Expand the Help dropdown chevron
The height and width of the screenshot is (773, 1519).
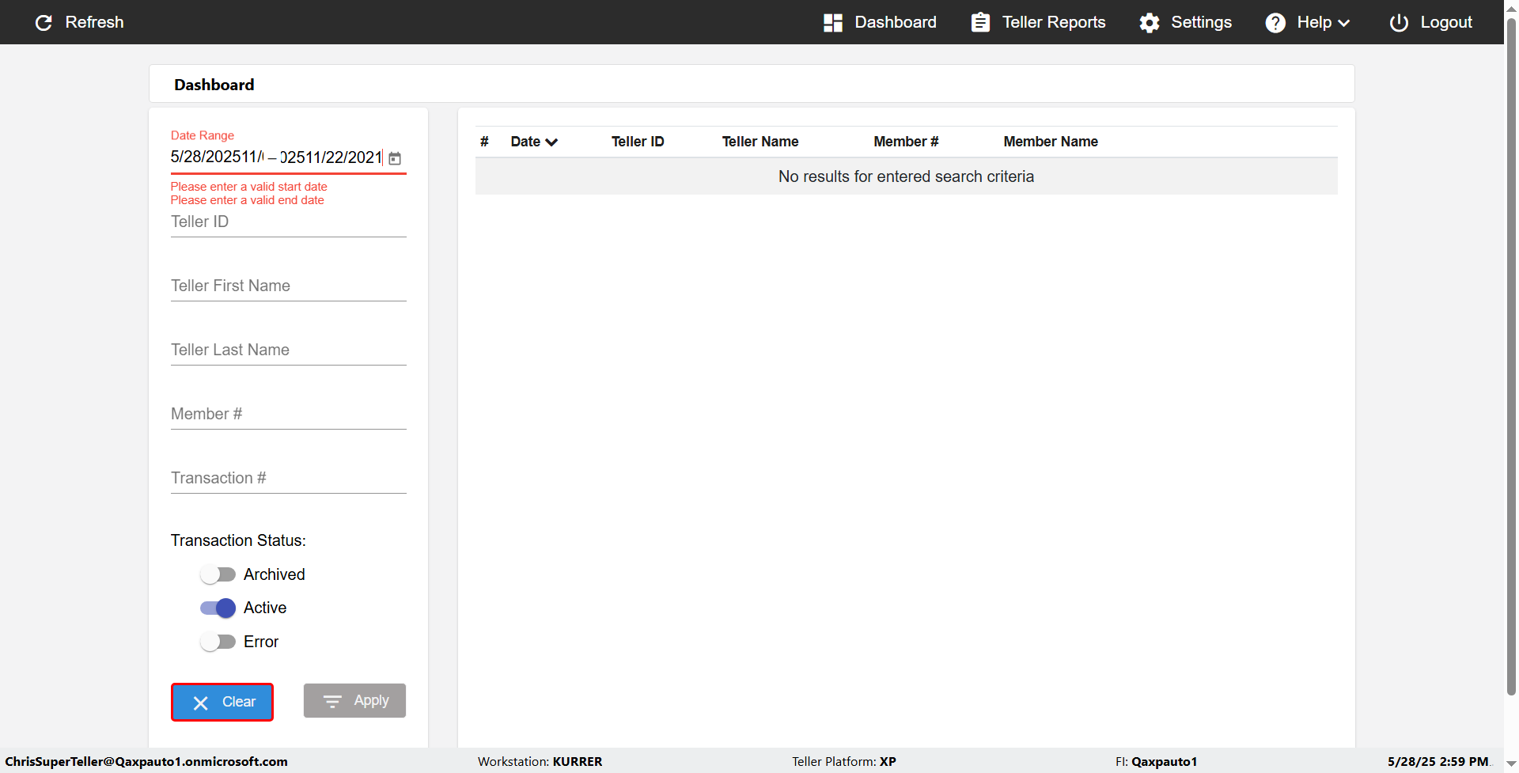[1343, 23]
